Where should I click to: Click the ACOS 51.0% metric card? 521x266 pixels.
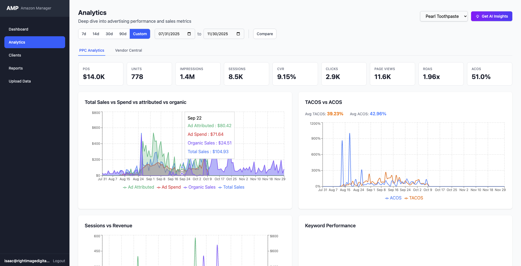[490, 74]
